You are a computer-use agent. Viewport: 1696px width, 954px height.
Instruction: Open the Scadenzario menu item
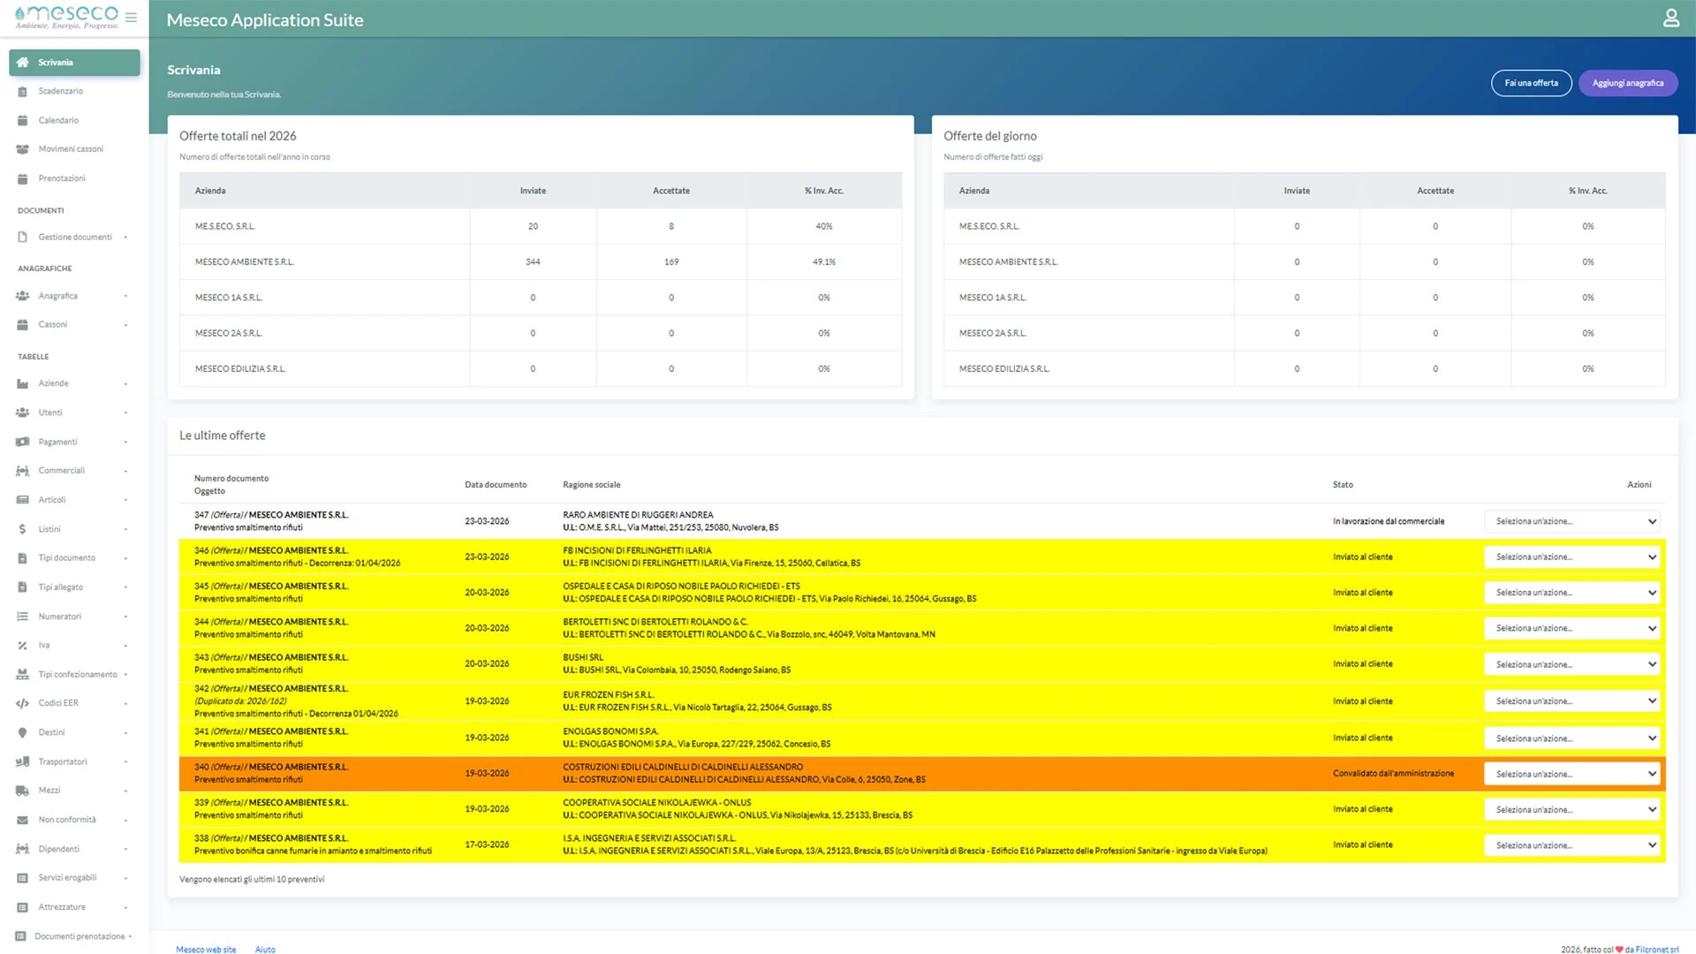coord(74,92)
